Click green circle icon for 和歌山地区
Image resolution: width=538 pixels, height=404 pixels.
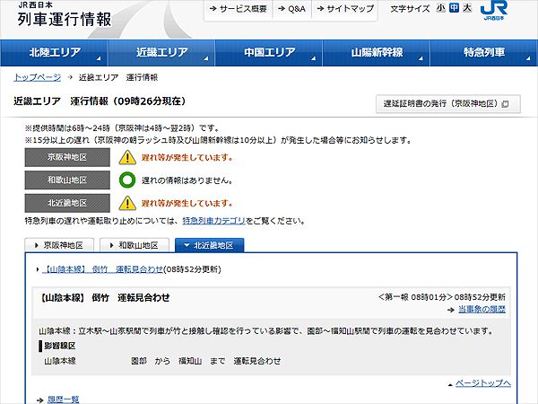pyautogui.click(x=127, y=180)
